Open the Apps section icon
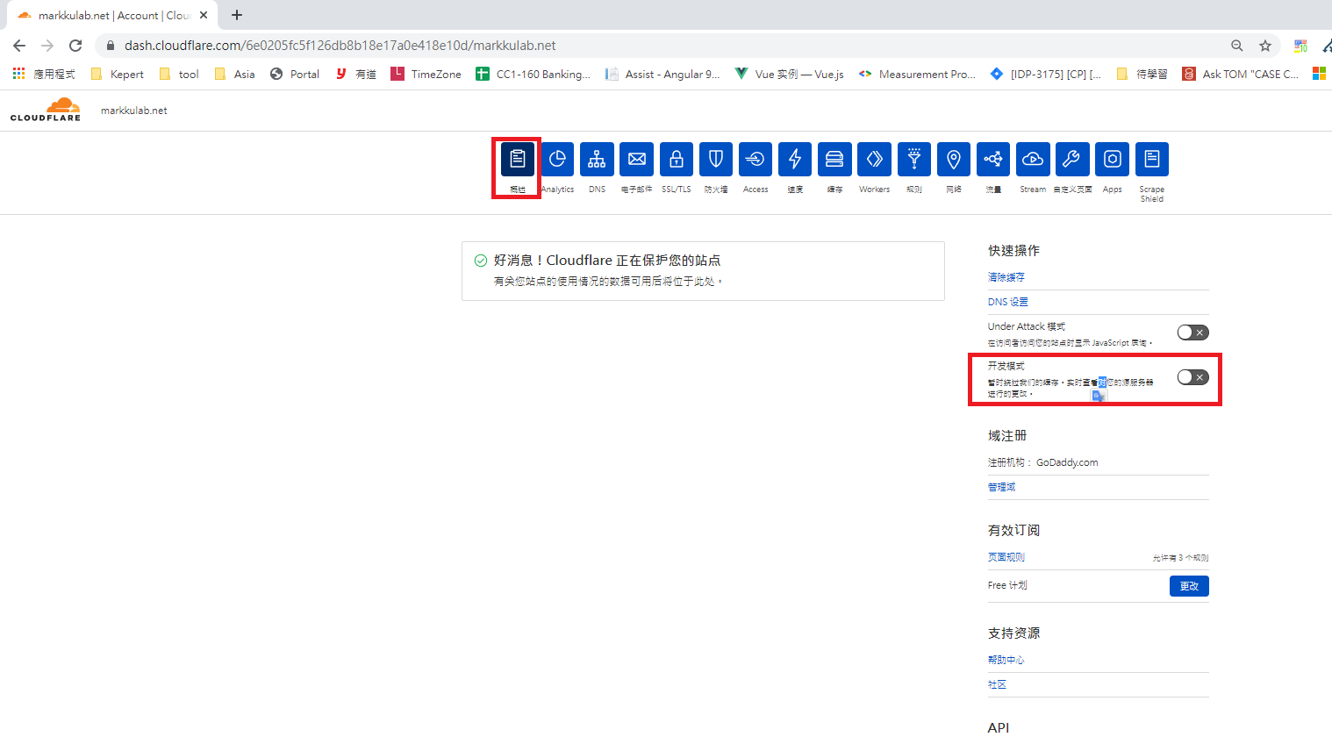The width and height of the screenshot is (1332, 744). (1112, 159)
